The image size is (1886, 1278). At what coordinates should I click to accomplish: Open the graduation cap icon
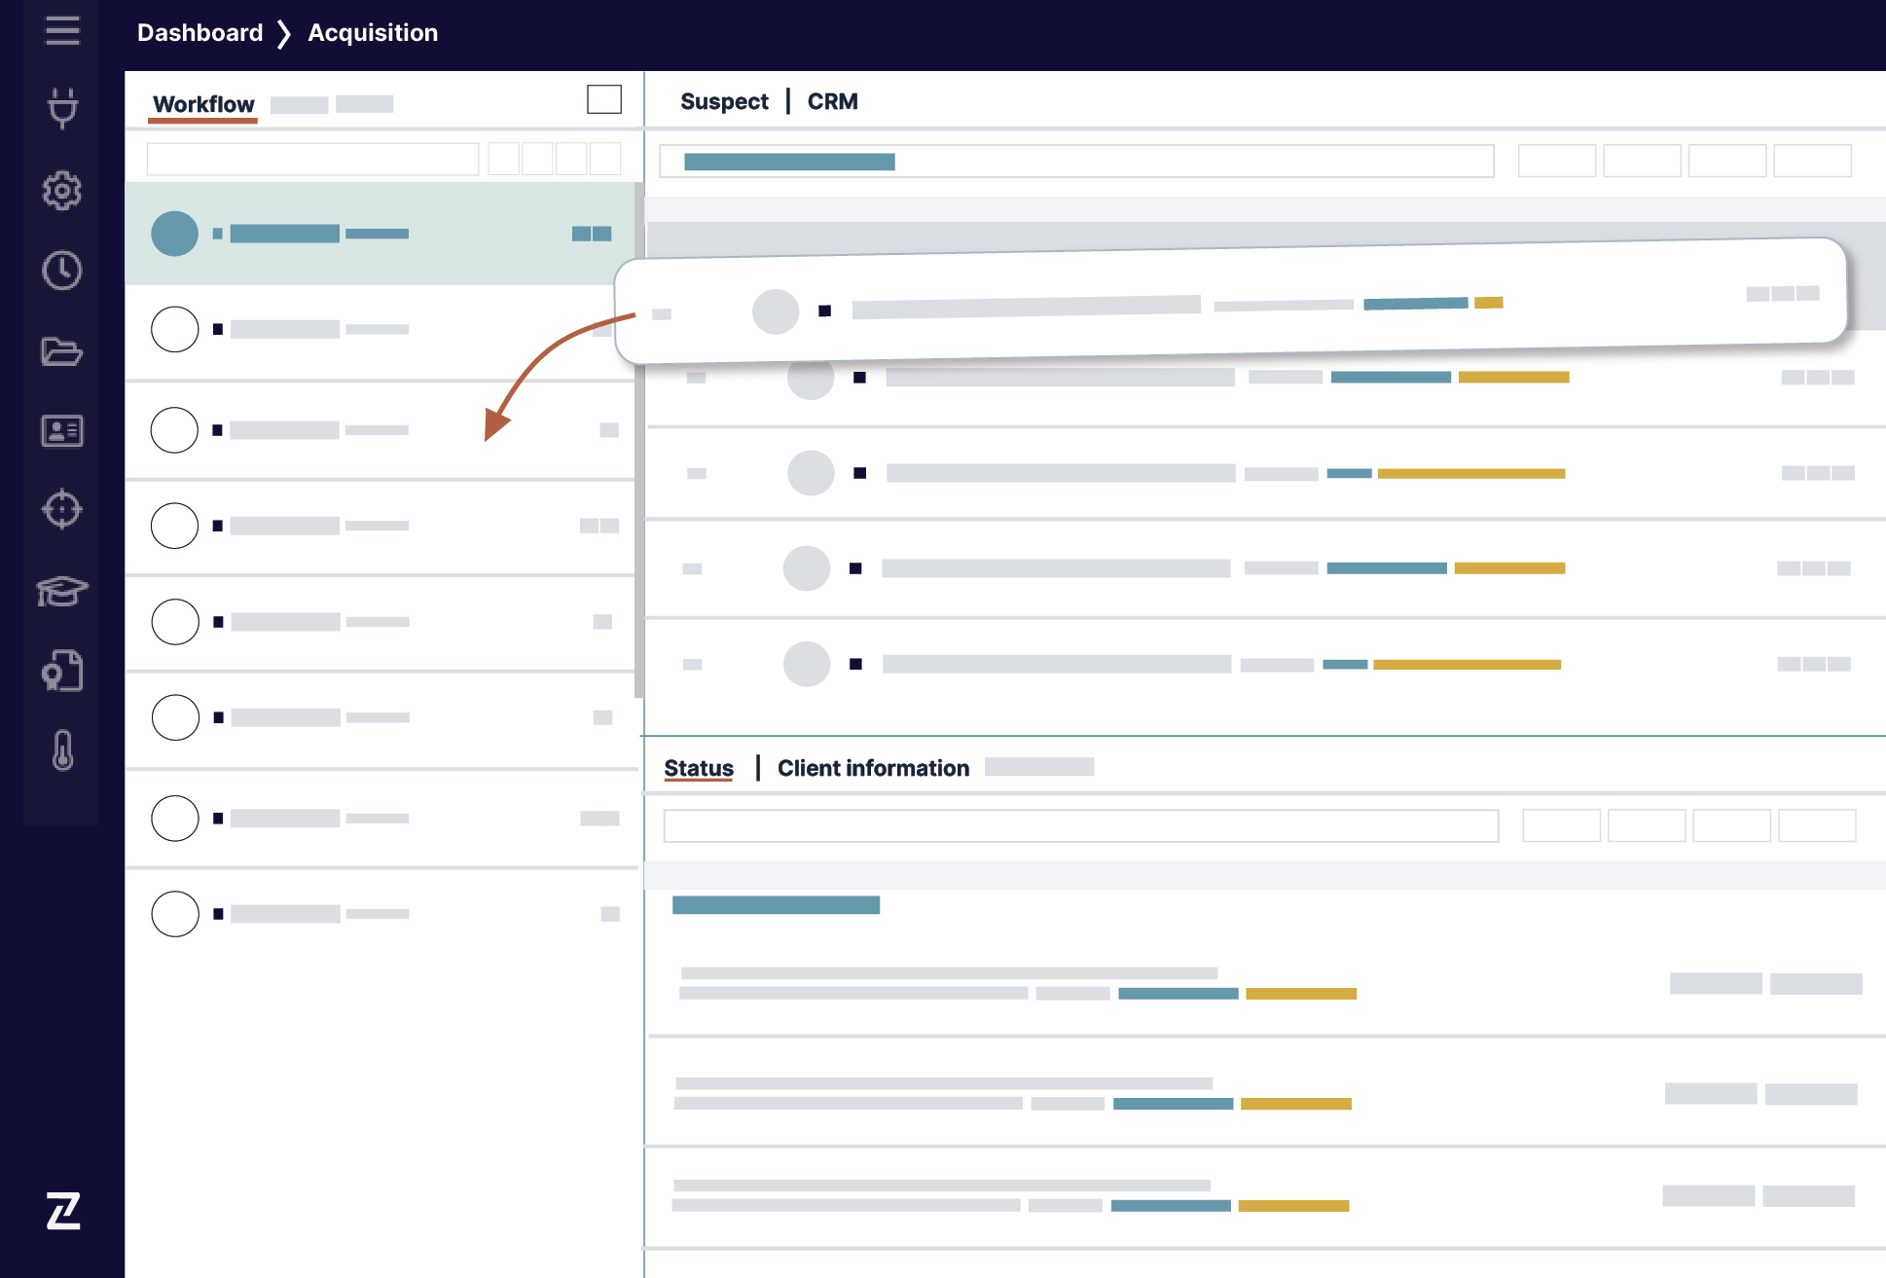pyautogui.click(x=62, y=590)
